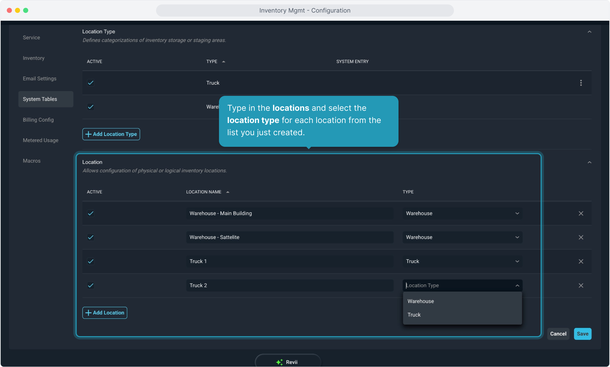Open the three-dot menu for Truck type
Screen dimensions: 610x367
(x=581, y=83)
